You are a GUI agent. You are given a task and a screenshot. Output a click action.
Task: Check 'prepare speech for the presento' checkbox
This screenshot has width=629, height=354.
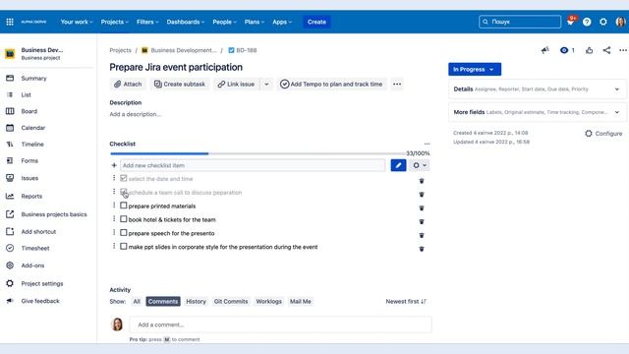pyautogui.click(x=124, y=233)
